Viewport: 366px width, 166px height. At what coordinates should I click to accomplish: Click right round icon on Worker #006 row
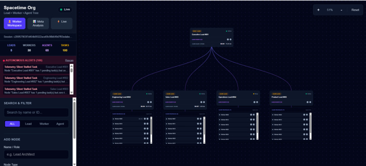coord(148,119)
